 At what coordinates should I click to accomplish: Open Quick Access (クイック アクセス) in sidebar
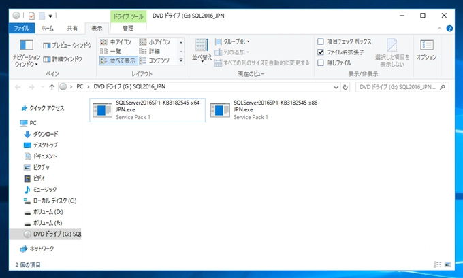[43, 108]
